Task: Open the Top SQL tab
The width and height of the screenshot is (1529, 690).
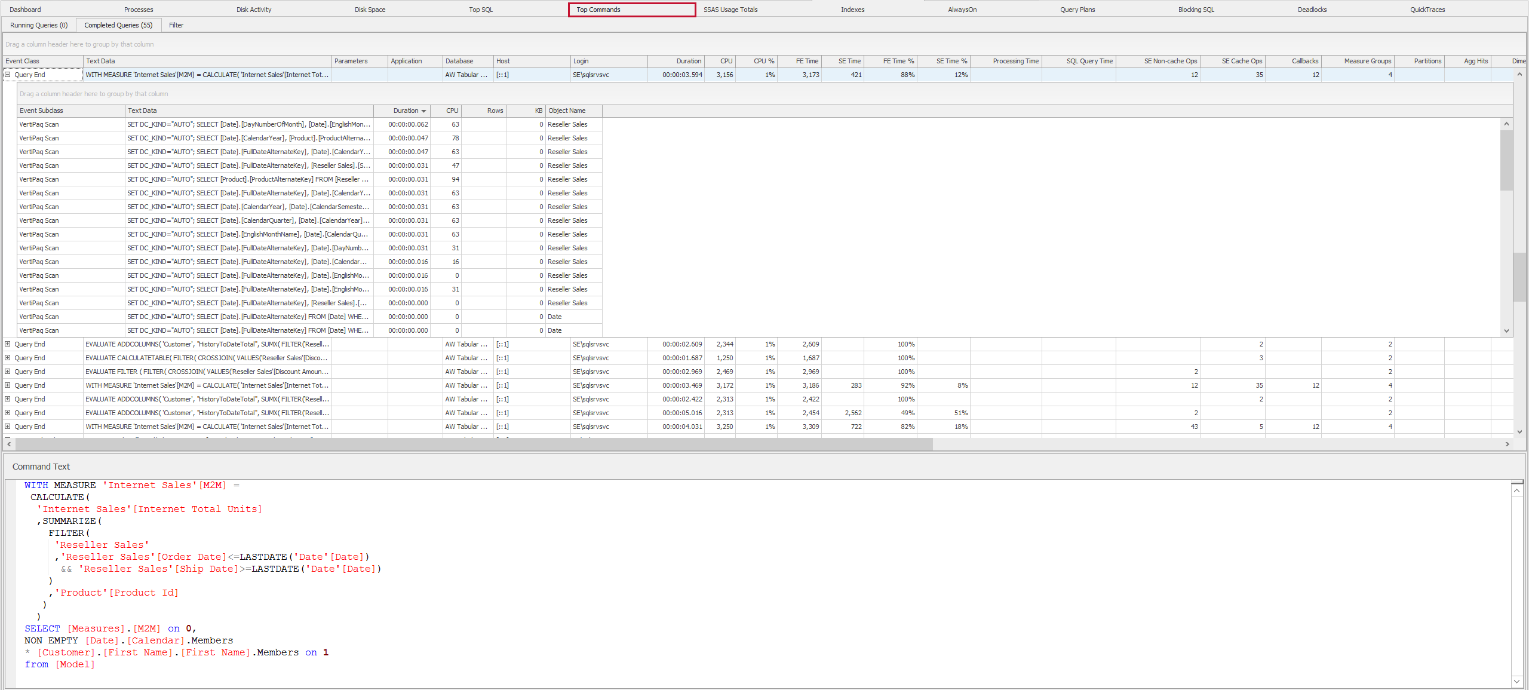Action: pyautogui.click(x=481, y=9)
